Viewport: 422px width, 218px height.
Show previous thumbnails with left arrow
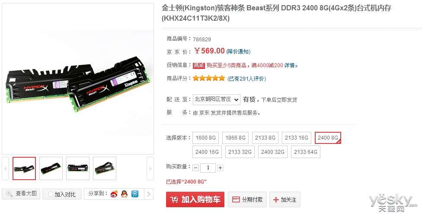coord(5,168)
